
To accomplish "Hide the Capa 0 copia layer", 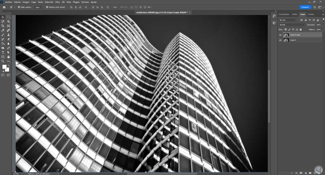I will tap(280, 35).
